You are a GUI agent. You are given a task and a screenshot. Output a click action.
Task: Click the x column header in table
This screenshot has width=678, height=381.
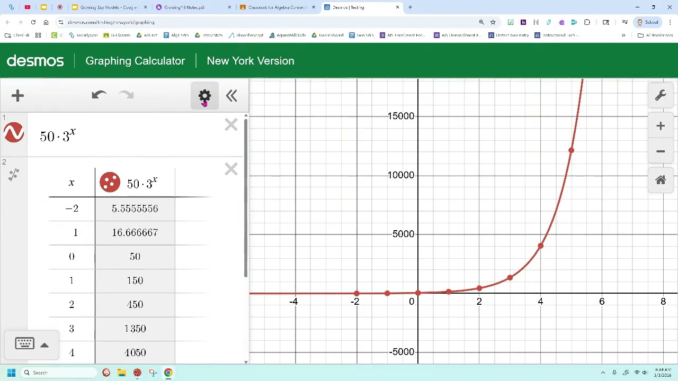[72, 183]
